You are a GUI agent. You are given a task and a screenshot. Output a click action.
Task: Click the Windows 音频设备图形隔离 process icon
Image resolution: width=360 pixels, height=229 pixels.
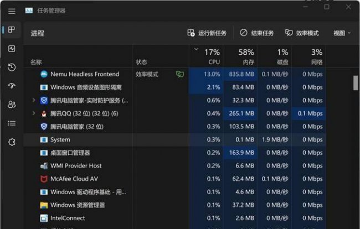(44, 87)
